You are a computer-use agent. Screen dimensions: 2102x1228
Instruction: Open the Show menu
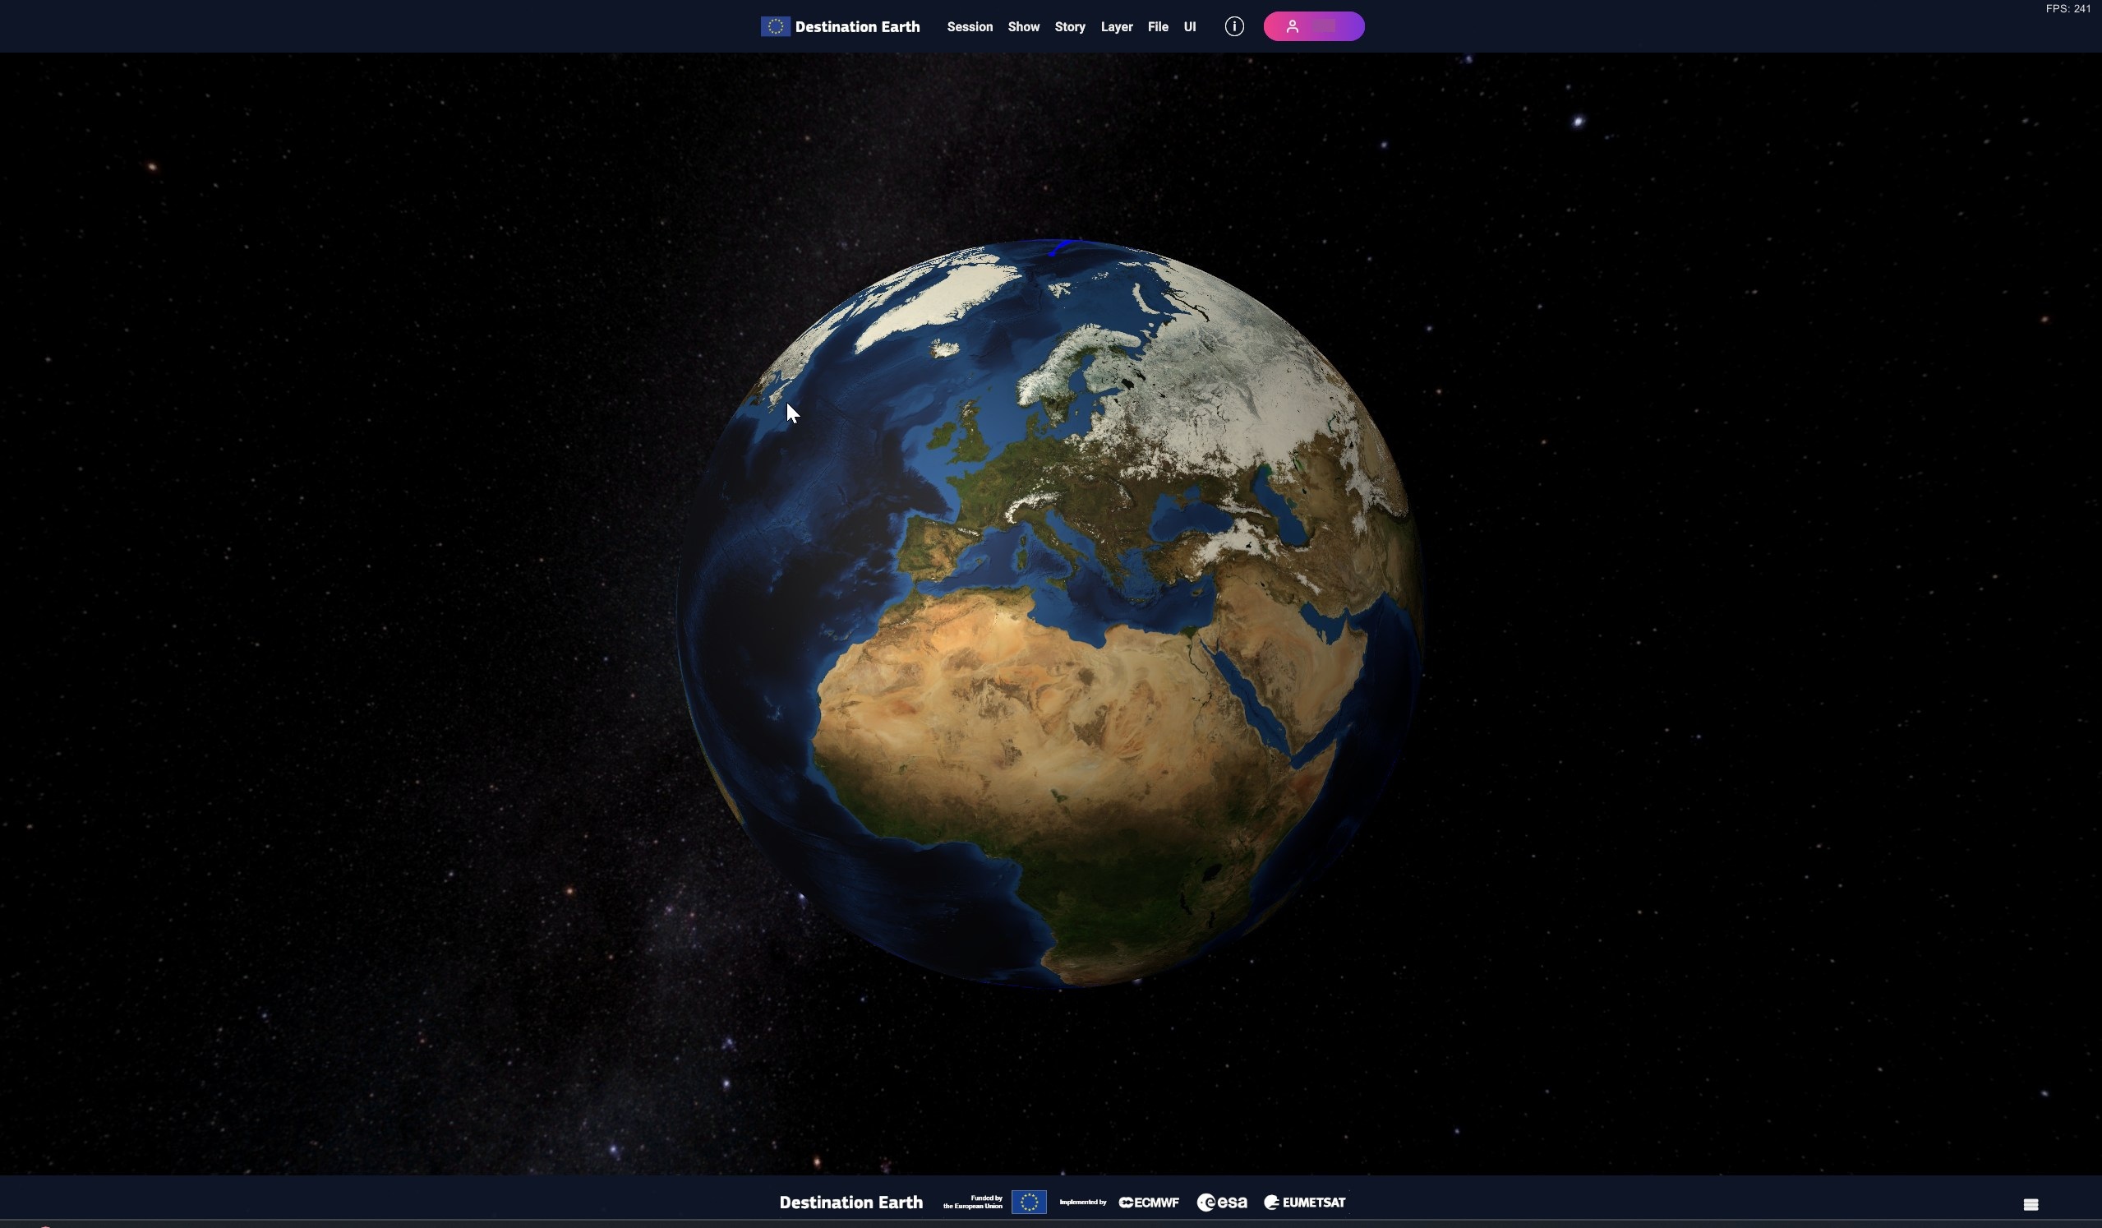1024,26
